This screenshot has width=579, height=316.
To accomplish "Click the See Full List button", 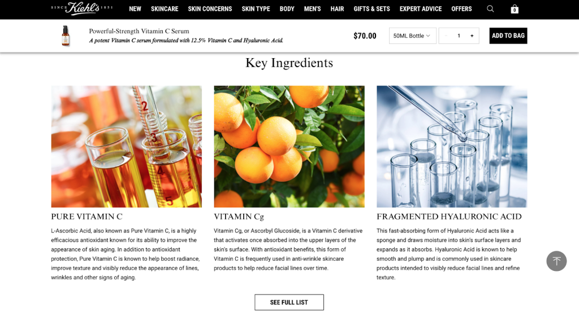I will coord(289,302).
